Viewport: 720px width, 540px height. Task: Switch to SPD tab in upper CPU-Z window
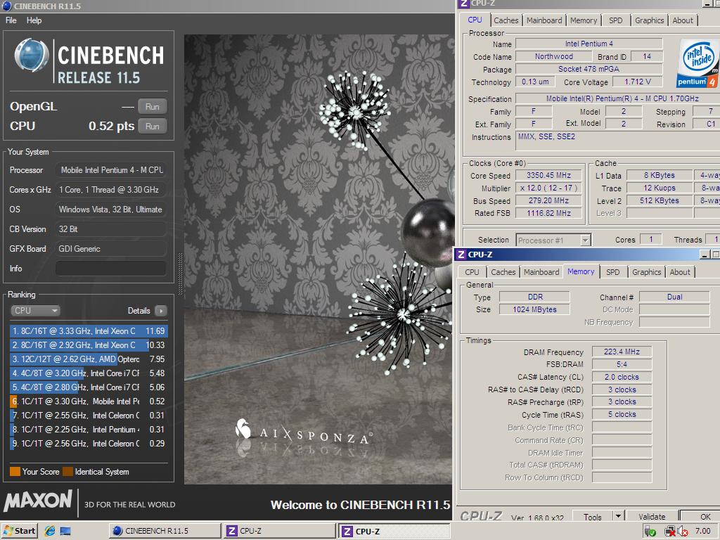[x=616, y=20]
